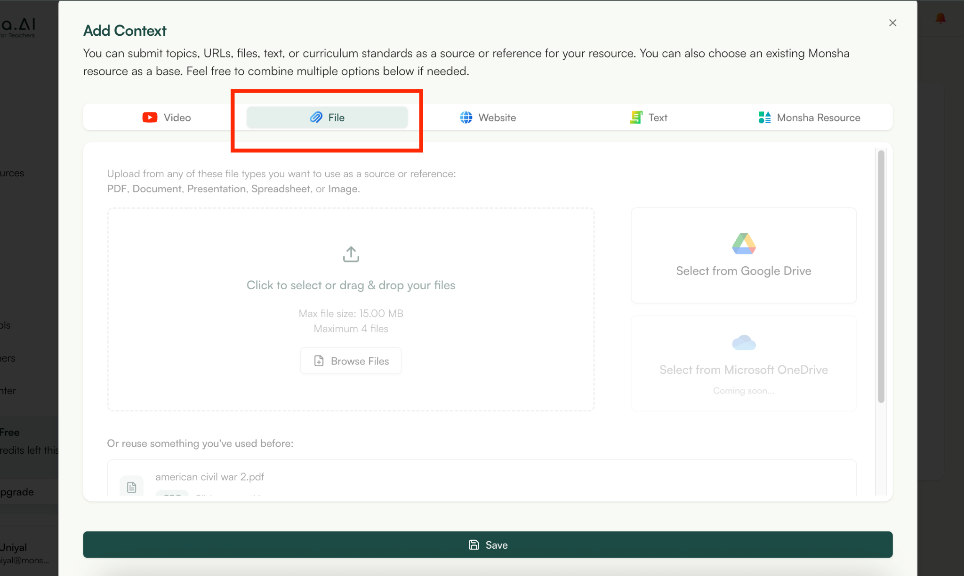Click the document icon beside american civil war 2.pdf
The width and height of the screenshot is (964, 576).
pos(131,486)
